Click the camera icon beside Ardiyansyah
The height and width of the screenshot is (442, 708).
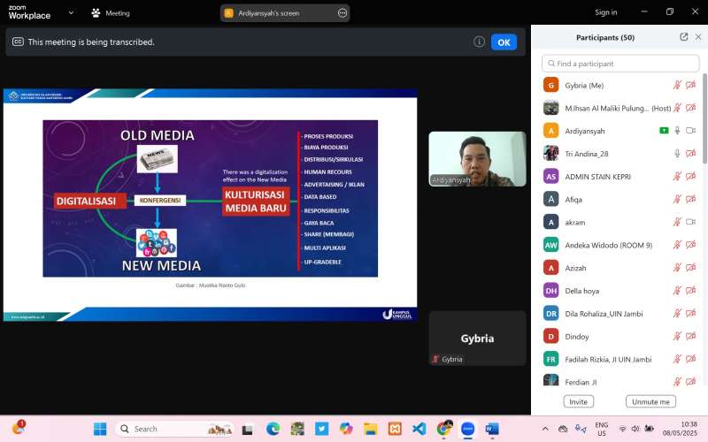(x=690, y=130)
